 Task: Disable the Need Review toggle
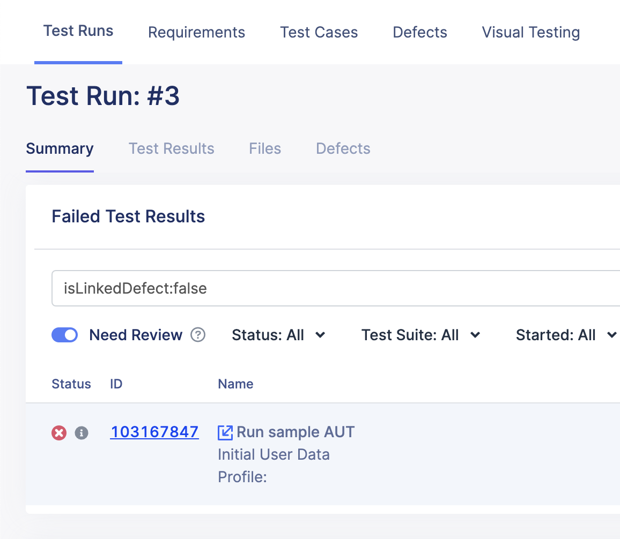64,335
